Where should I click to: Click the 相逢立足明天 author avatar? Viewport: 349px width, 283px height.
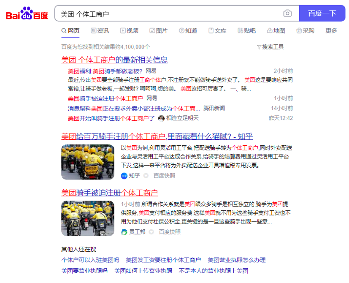pos(161,118)
